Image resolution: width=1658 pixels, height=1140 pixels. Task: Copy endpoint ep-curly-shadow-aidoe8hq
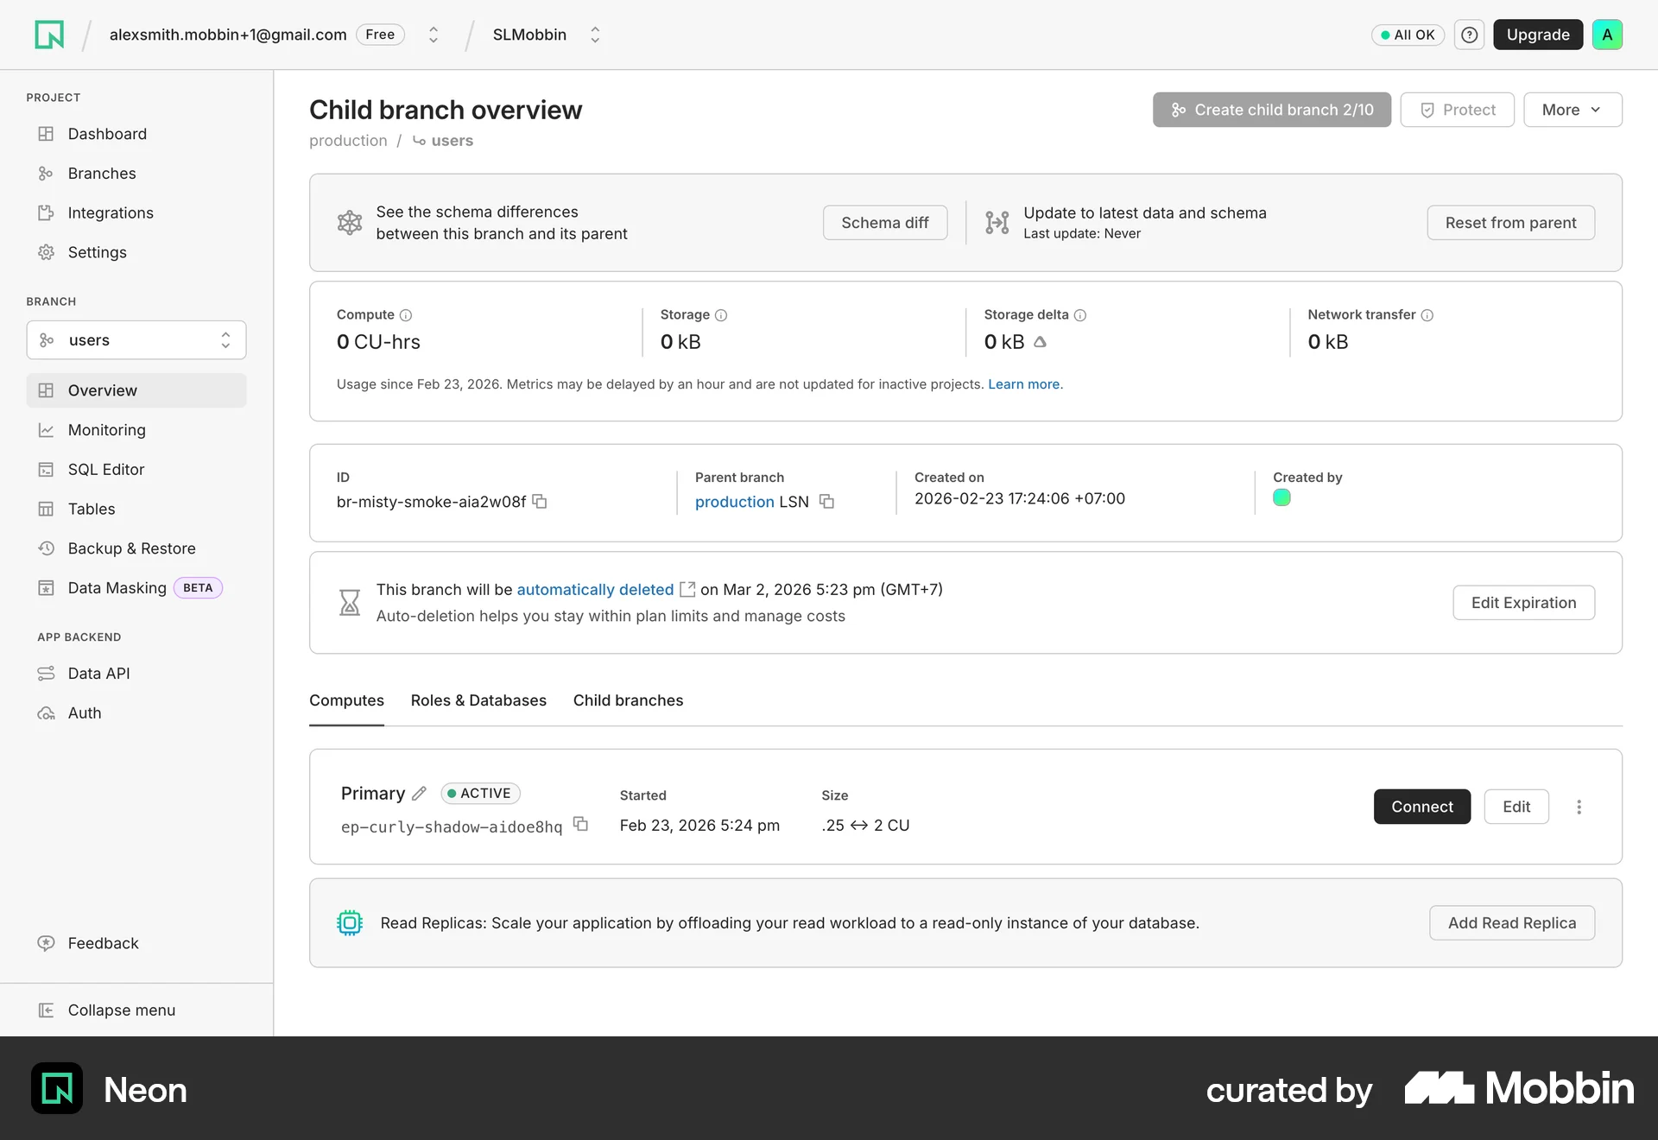click(x=581, y=825)
